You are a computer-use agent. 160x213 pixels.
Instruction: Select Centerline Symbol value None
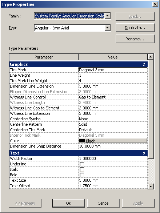coord(113,119)
